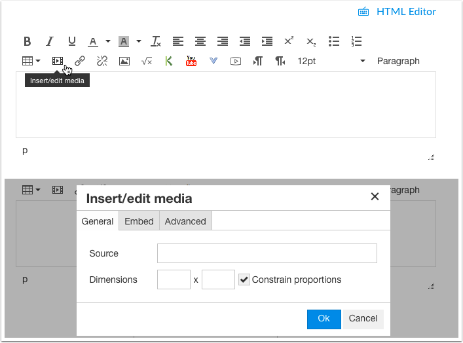Close Insert/edit media dialog with X
463x343 pixels.
pos(375,196)
